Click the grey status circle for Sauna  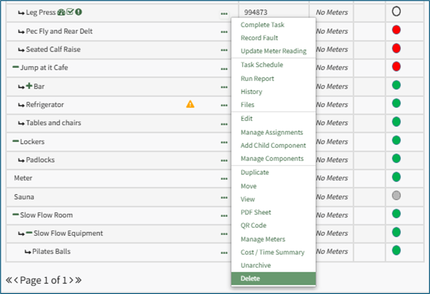396,196
